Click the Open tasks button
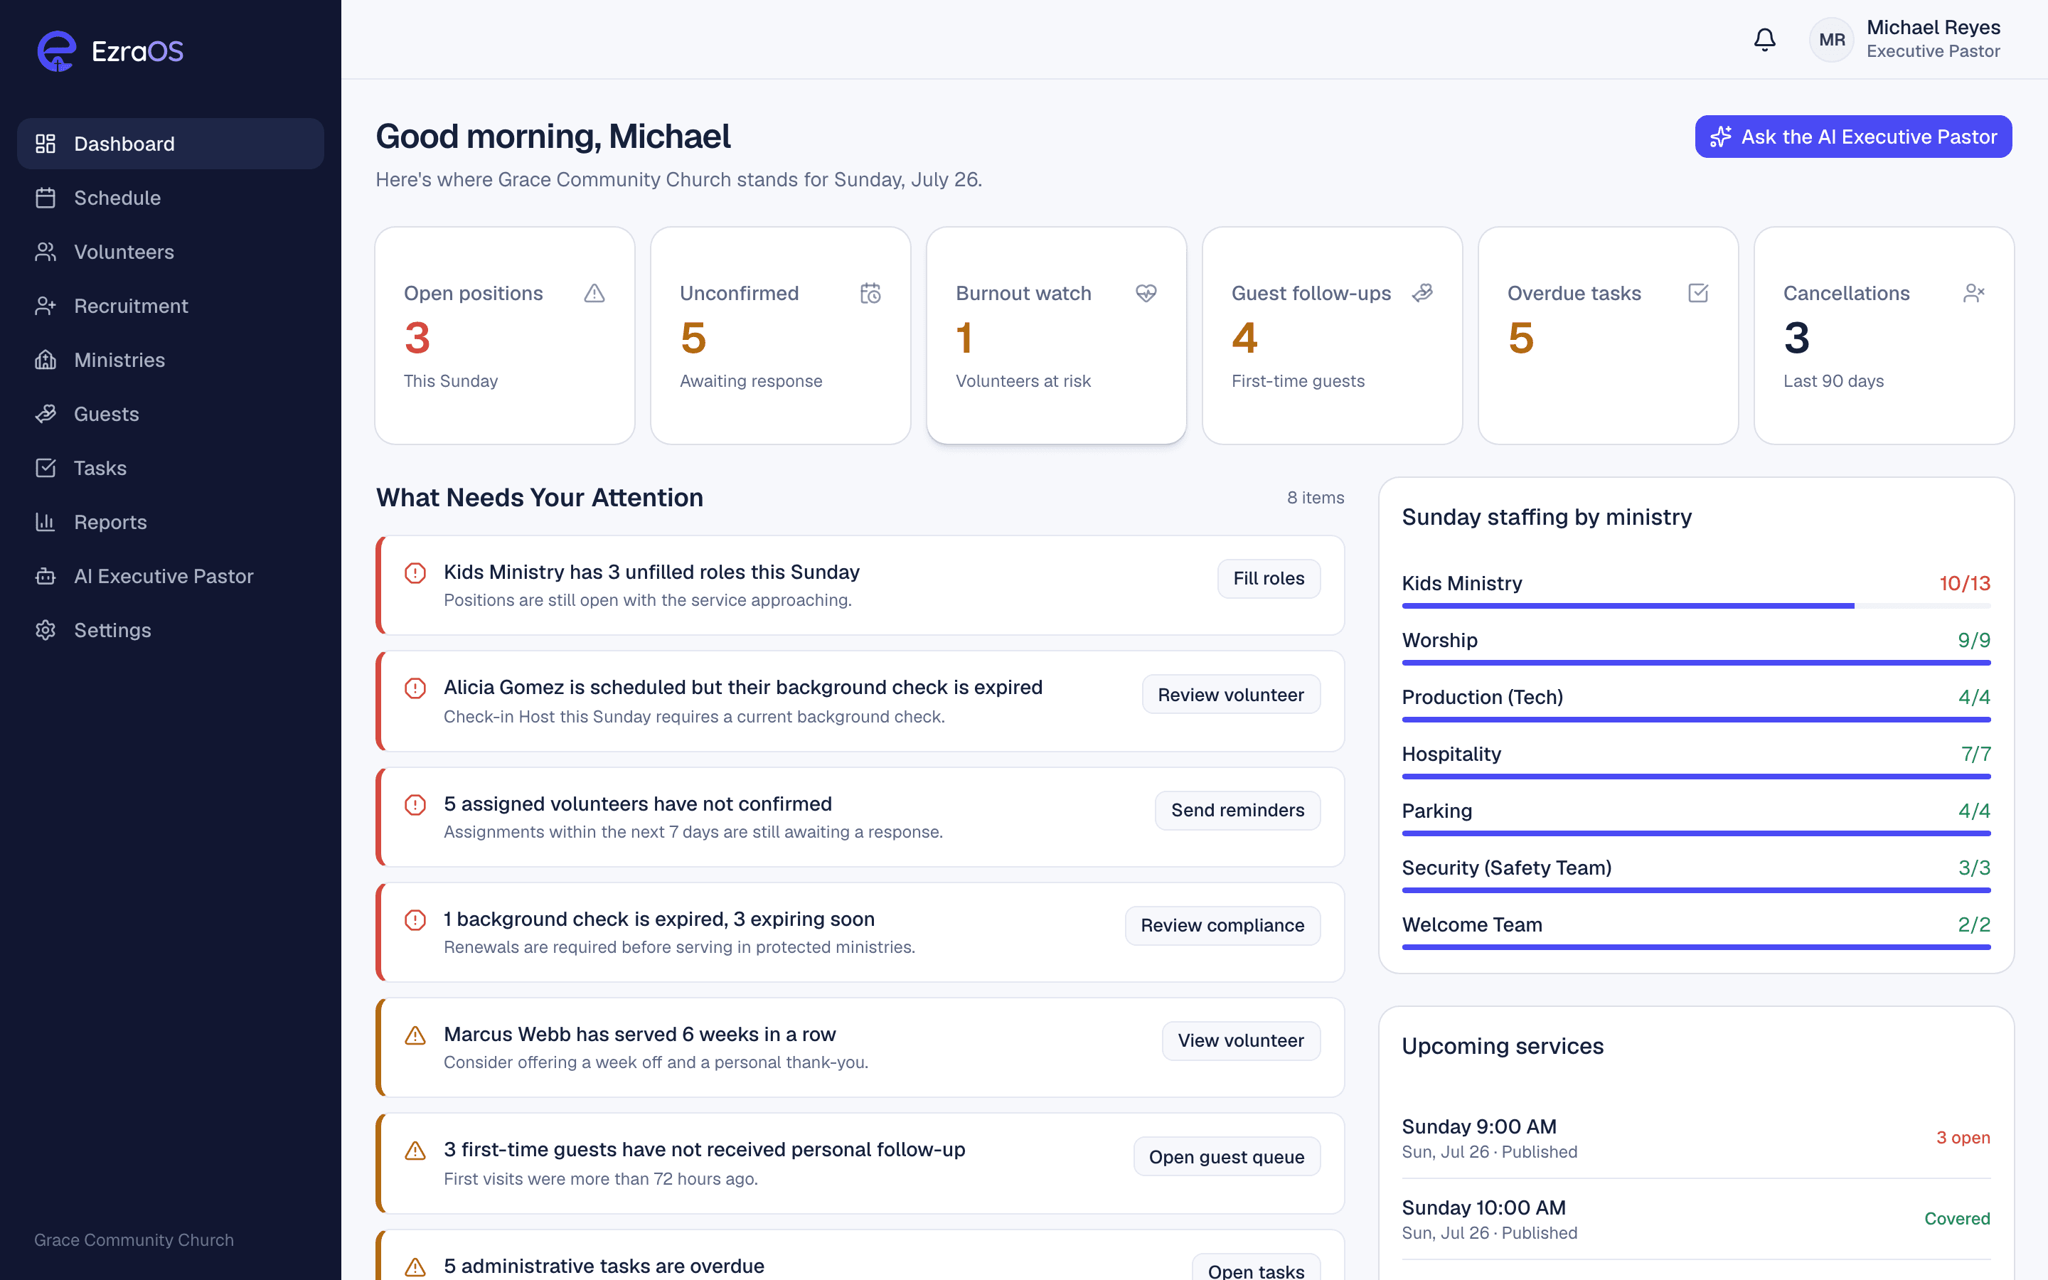This screenshot has width=2048, height=1280. pyautogui.click(x=1256, y=1267)
